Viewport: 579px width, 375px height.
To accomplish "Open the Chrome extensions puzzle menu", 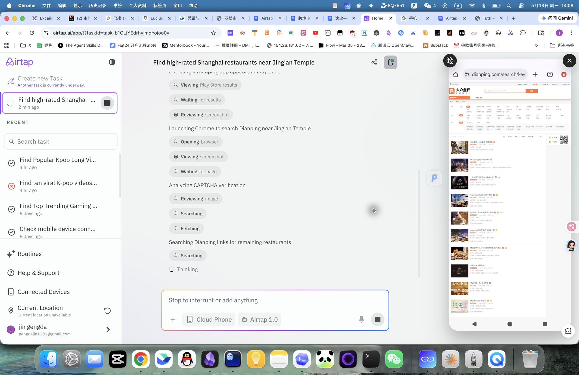I will tap(523, 33).
